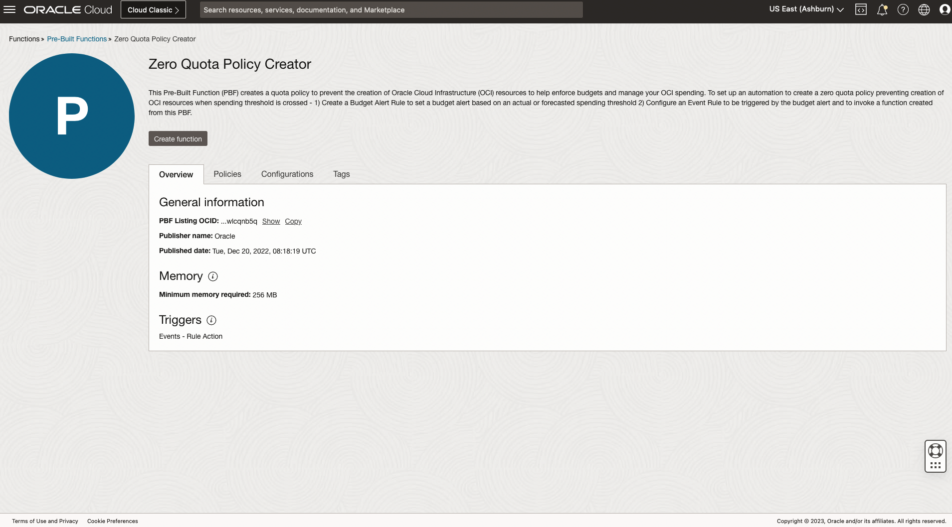
Task: Show Memory info tooltip icon
Action: (213, 276)
